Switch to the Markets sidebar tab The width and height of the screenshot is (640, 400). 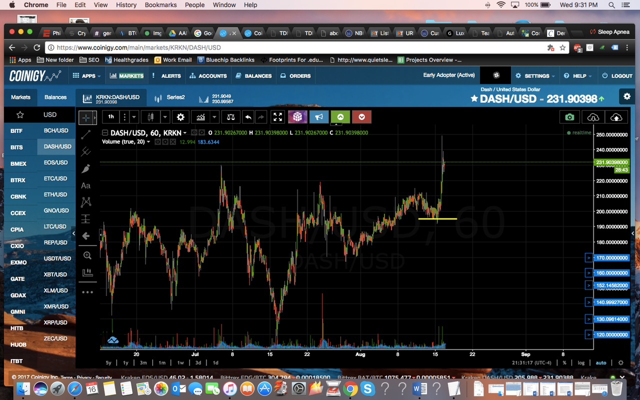pyautogui.click(x=20, y=97)
